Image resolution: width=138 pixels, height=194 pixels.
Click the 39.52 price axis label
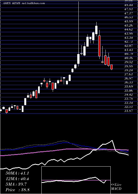(x=129, y=62)
